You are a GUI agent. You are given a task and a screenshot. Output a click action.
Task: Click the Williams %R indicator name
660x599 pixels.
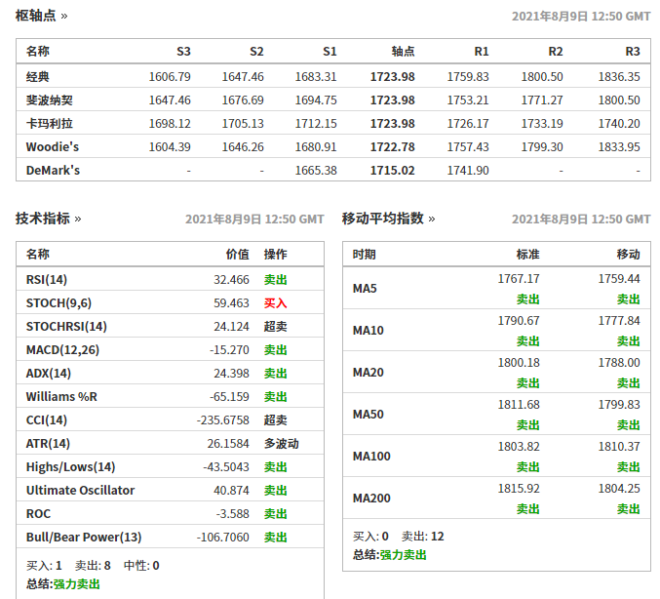click(61, 397)
